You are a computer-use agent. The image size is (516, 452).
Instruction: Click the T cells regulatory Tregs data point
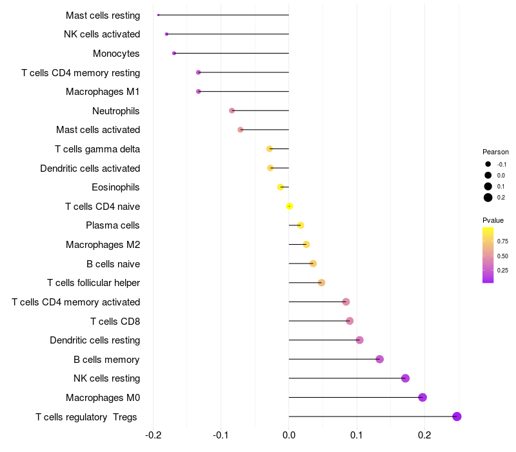point(457,416)
